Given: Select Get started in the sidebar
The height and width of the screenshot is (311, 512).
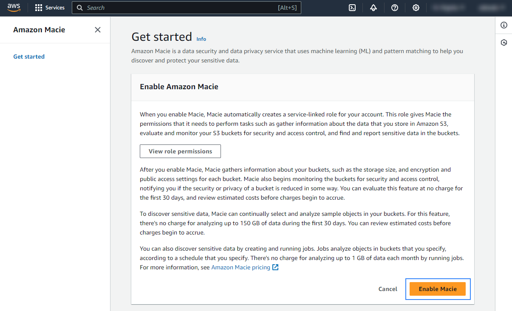Looking at the screenshot, I should tap(29, 57).
